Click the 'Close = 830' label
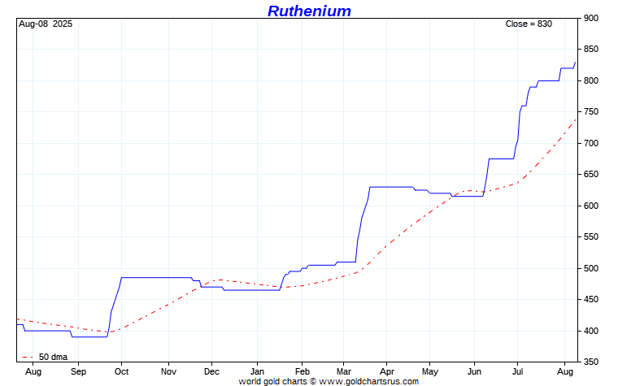Viewport: 618px width, 386px height. 529,24
